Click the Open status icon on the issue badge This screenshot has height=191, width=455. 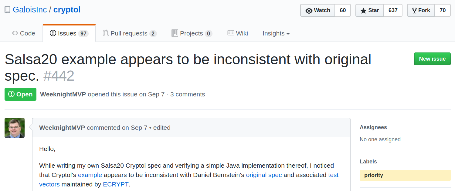tap(11, 94)
